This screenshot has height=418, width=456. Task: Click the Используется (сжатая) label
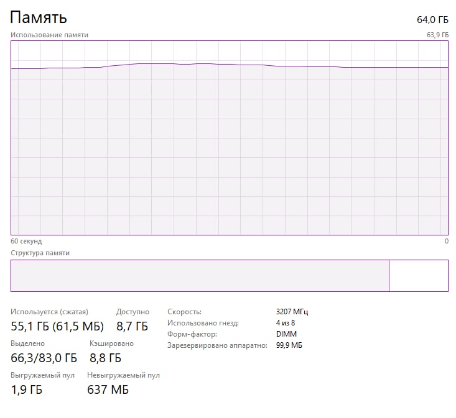point(49,312)
